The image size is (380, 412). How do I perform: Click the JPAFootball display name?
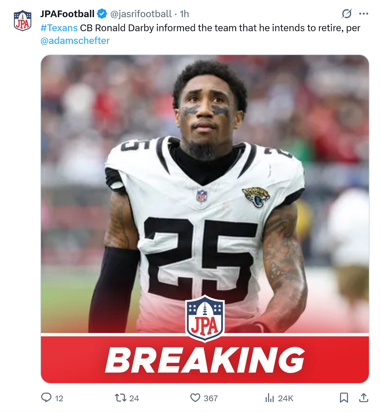coord(67,14)
